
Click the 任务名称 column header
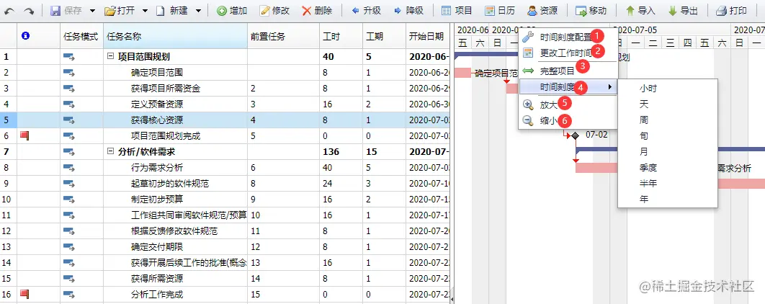point(175,36)
